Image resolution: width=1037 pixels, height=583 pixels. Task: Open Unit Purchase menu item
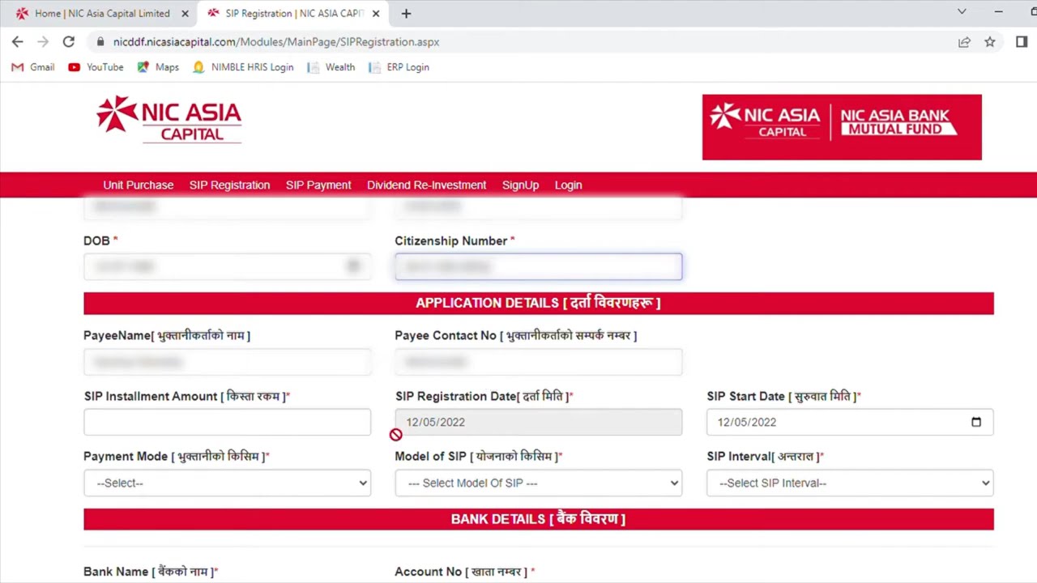[x=139, y=185]
